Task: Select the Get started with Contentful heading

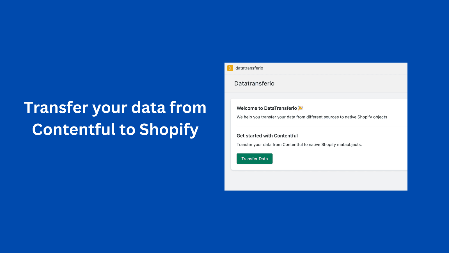Action: click(x=267, y=135)
